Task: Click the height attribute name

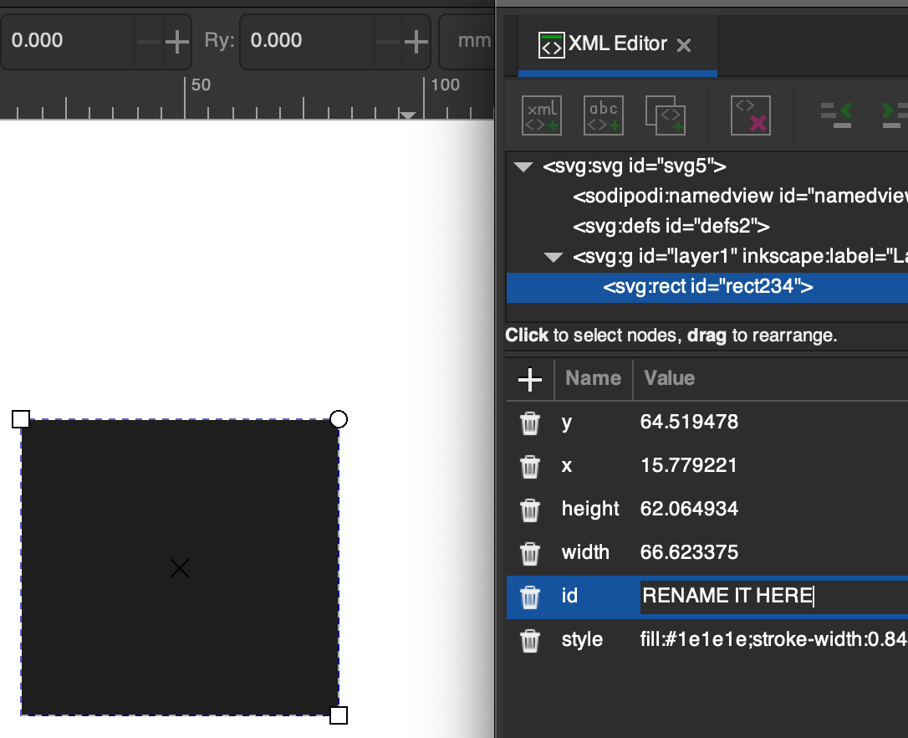Action: pyautogui.click(x=590, y=509)
